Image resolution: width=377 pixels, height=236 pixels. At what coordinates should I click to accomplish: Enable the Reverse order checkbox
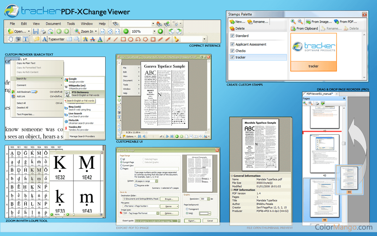click(x=136, y=185)
